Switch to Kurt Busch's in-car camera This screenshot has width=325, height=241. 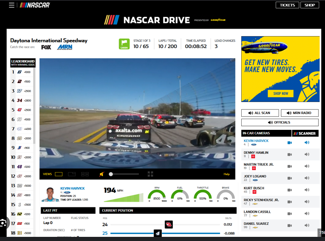pos(289,190)
